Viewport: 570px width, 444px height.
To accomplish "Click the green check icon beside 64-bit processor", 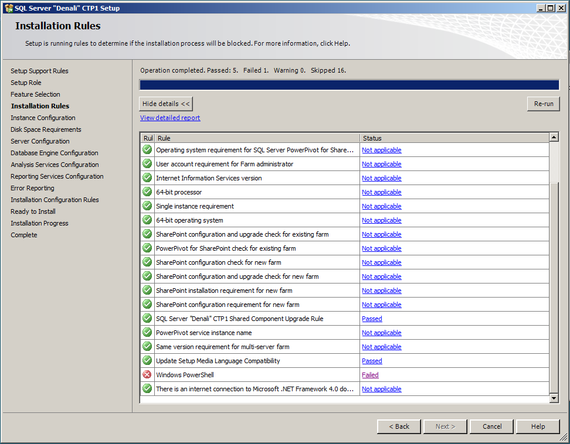I will (x=147, y=192).
